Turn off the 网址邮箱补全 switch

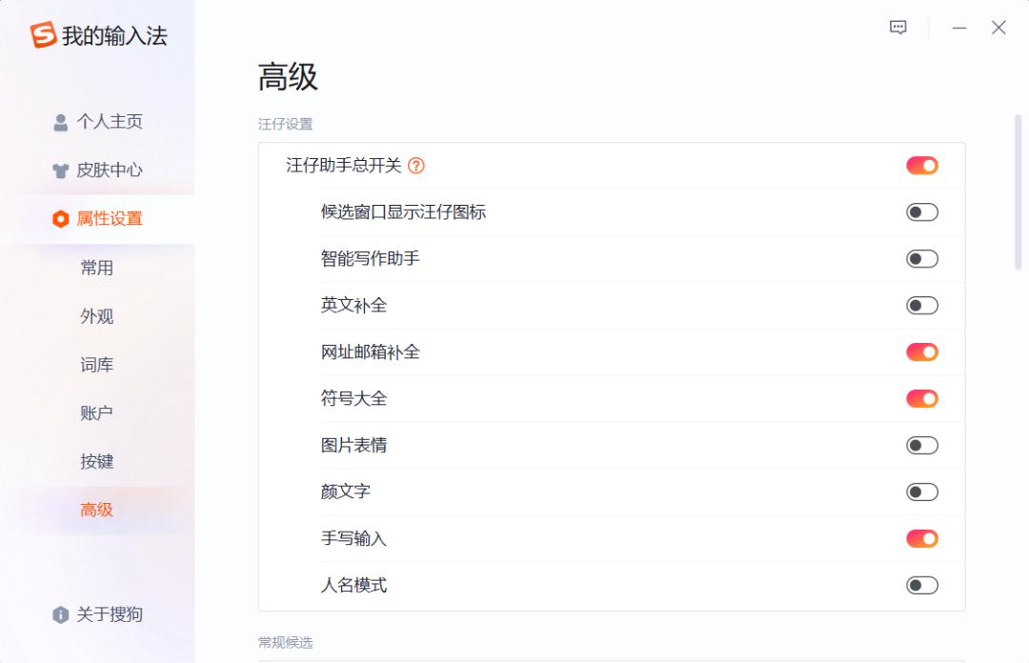click(x=921, y=352)
